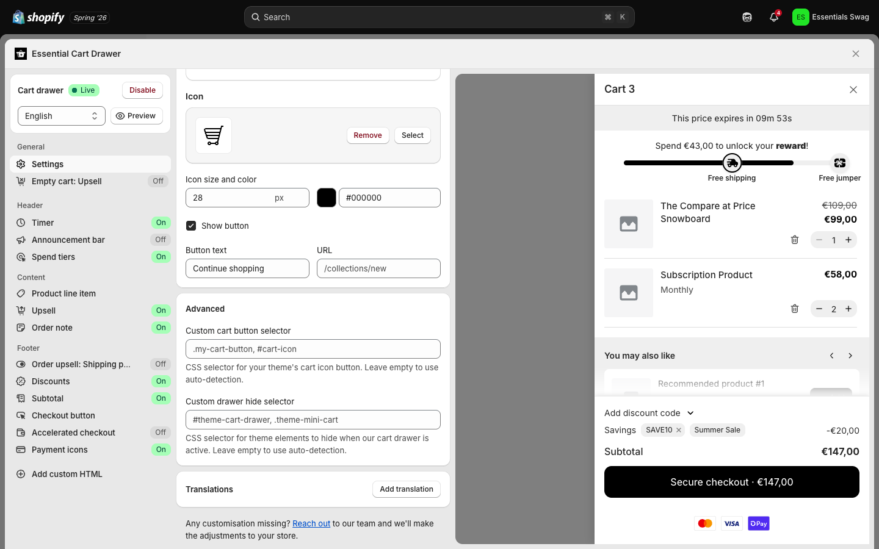Open the notifications bell

click(x=774, y=17)
